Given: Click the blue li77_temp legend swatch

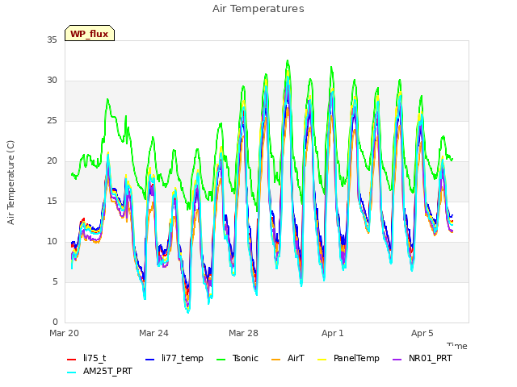Looking at the screenshot, I should 150,359.
